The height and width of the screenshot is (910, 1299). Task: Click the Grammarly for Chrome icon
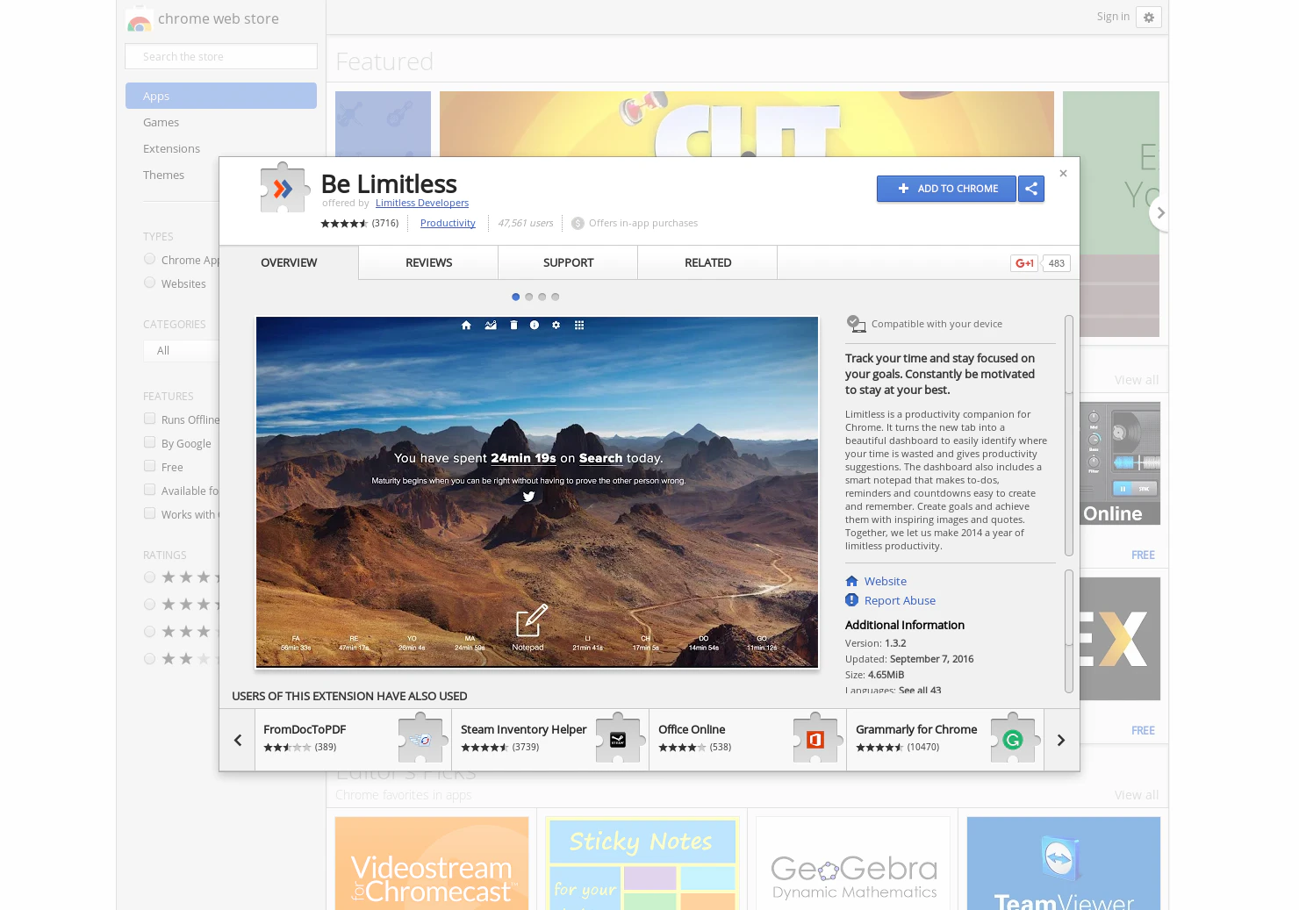(x=1016, y=738)
